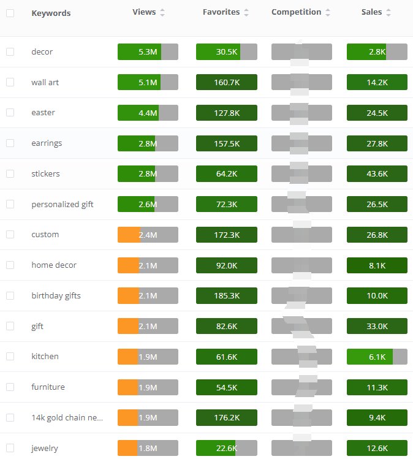413x459 pixels.
Task: Sort table by Views column arrows
Action: pos(162,13)
